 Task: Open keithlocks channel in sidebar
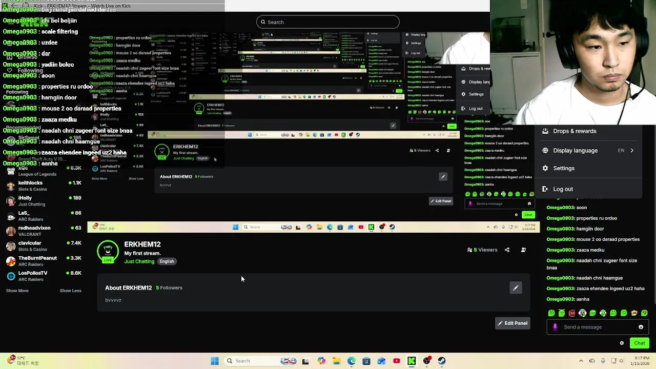click(x=44, y=186)
